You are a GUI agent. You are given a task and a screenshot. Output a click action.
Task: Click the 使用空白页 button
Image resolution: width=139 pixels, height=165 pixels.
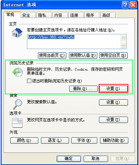point(113,55)
